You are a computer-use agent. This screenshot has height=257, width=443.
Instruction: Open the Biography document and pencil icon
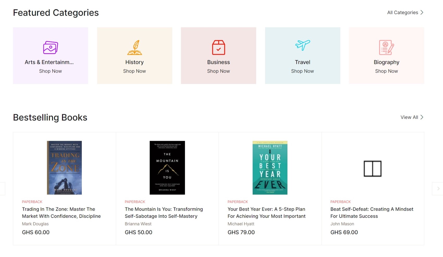point(386,48)
